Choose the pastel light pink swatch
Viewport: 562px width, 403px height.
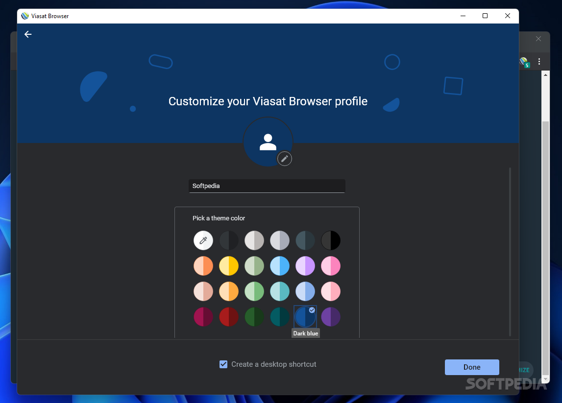[330, 291]
